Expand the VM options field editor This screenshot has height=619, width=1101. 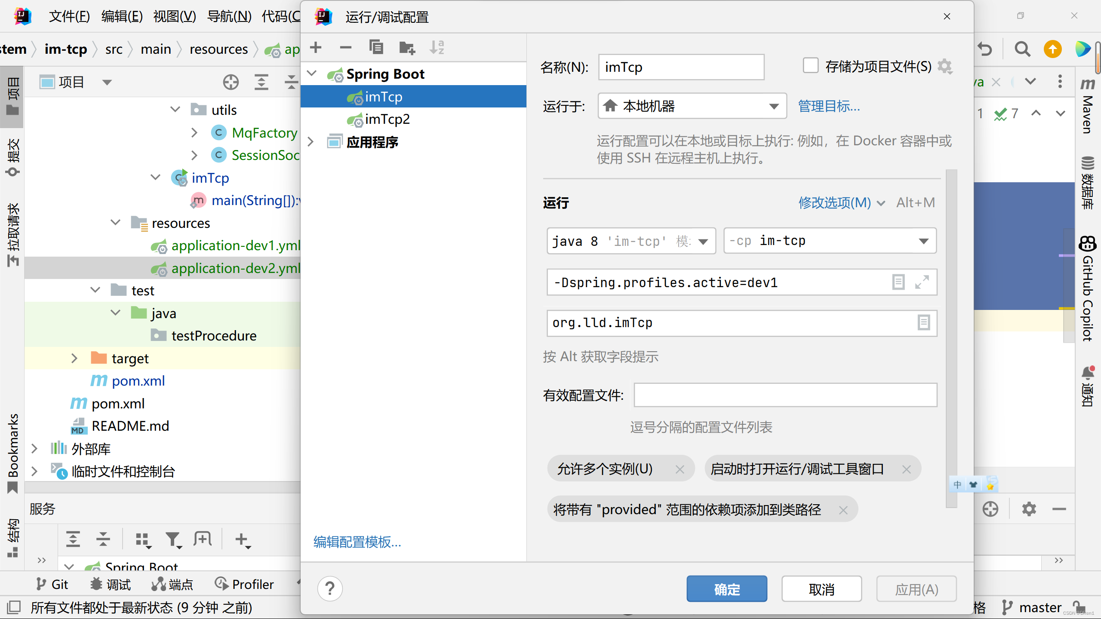tap(922, 282)
